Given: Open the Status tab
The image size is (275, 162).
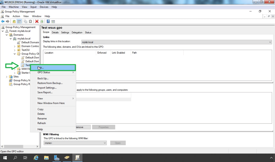Looking at the screenshot, I should tap(88, 33).
